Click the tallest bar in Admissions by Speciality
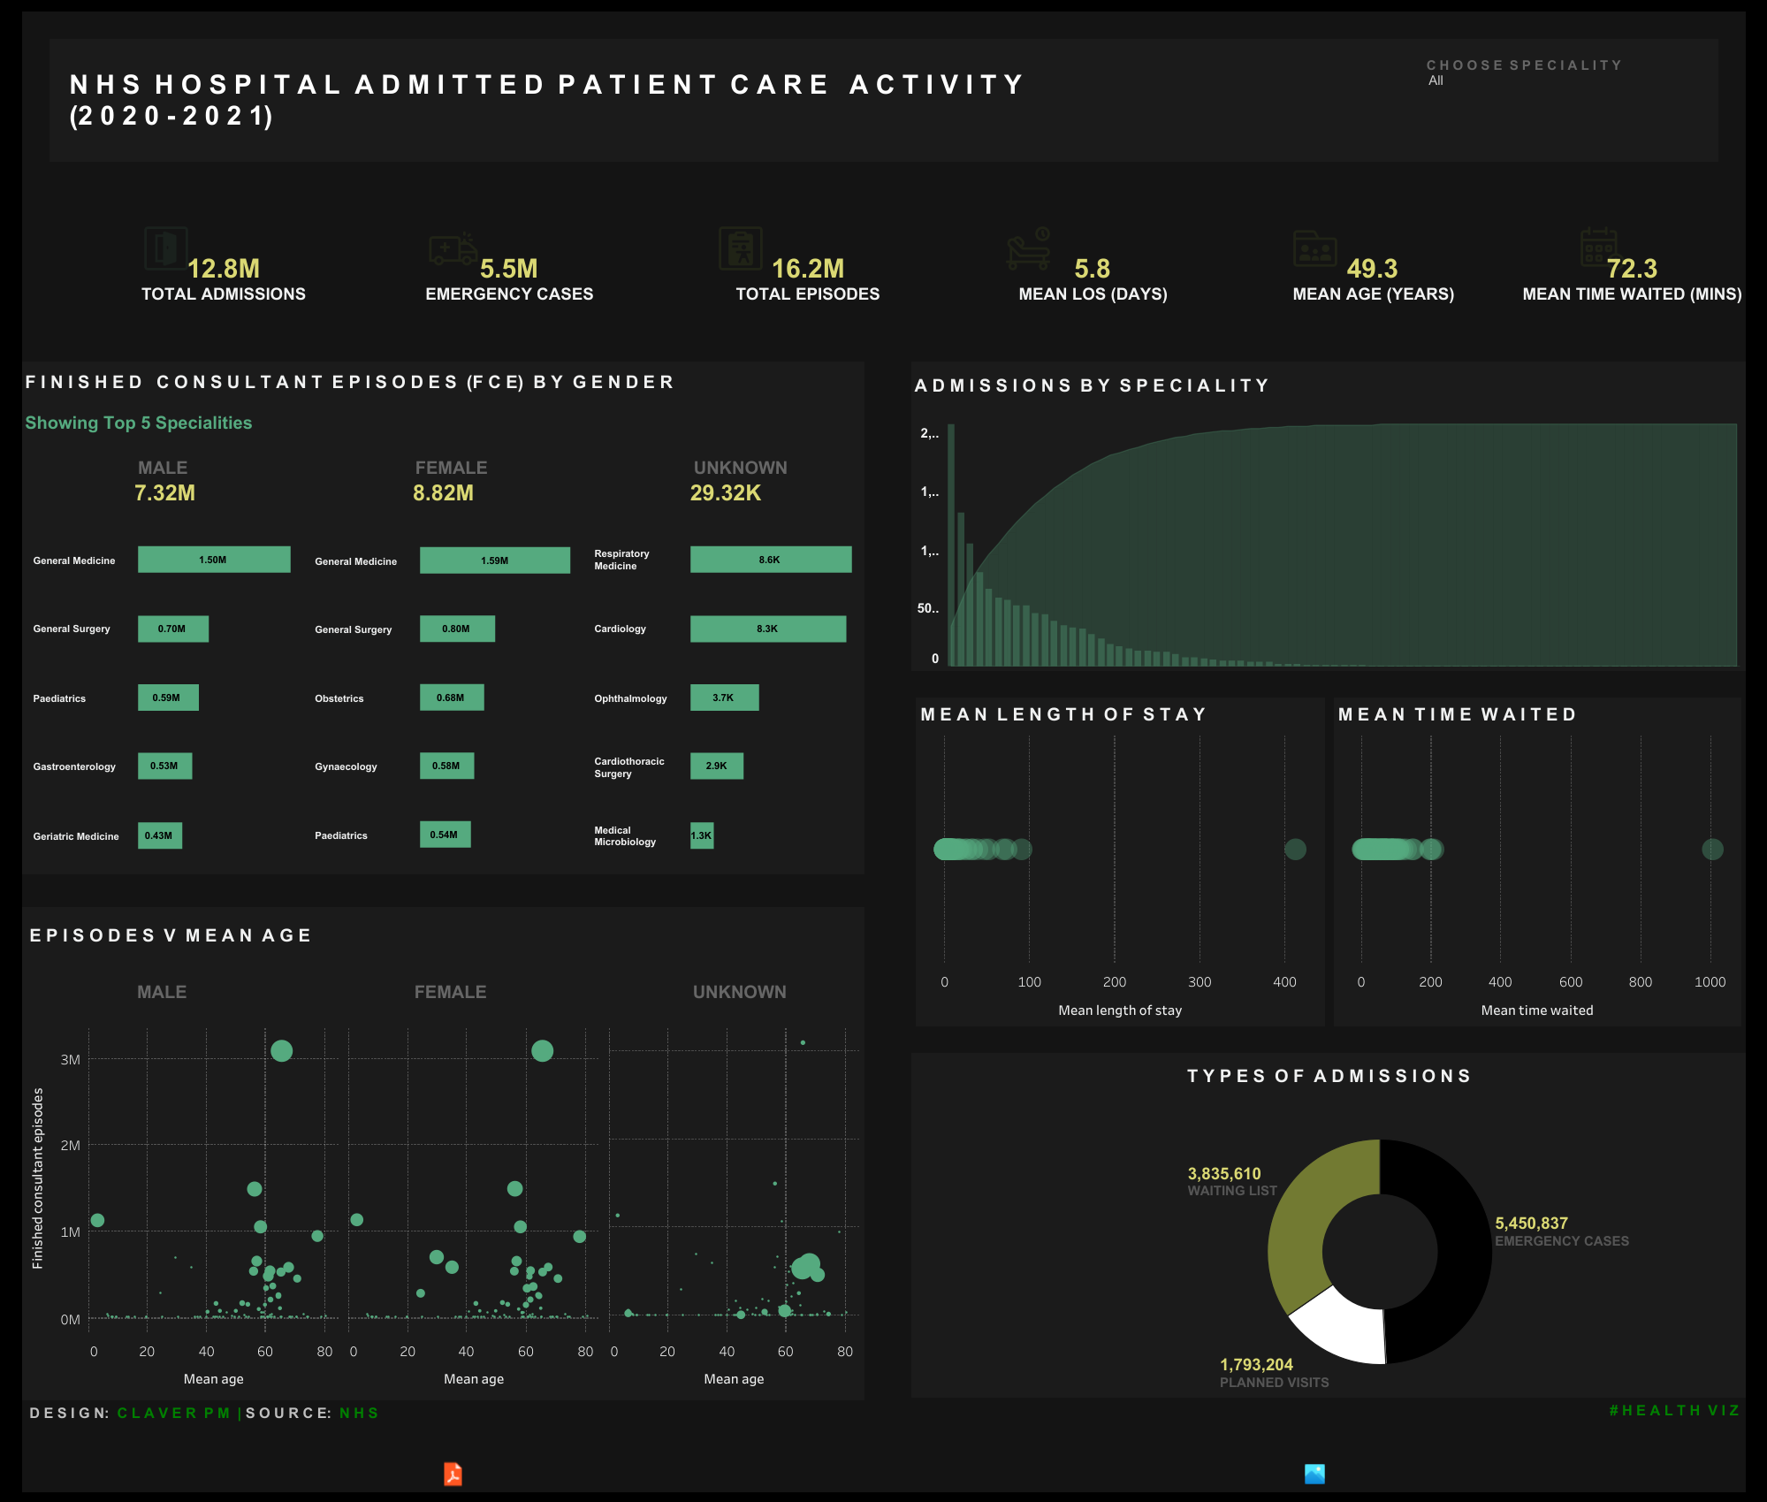Image resolution: width=1767 pixels, height=1502 pixels. (x=951, y=545)
